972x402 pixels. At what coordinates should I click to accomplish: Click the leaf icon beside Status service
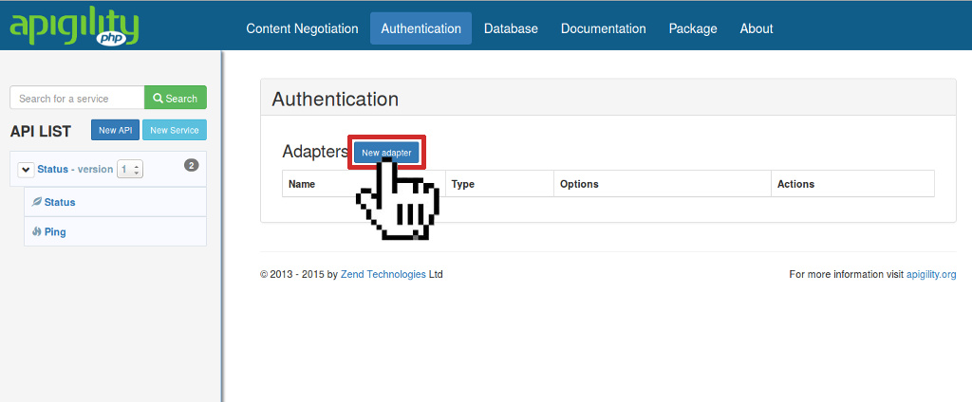(37, 202)
